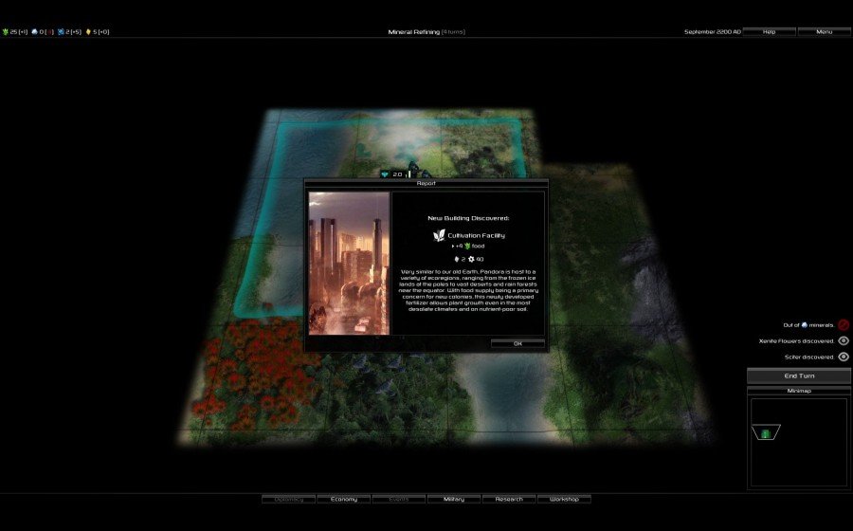Screen dimensions: 853x531
Task: Click the Cultivation Facility leaf icon
Action: [439, 234]
